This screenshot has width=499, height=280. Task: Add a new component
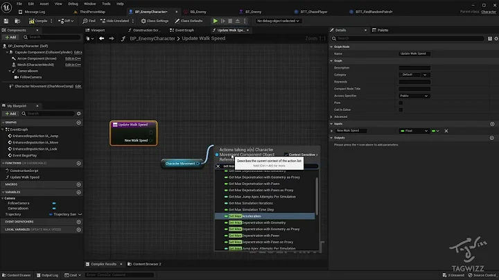10,37
